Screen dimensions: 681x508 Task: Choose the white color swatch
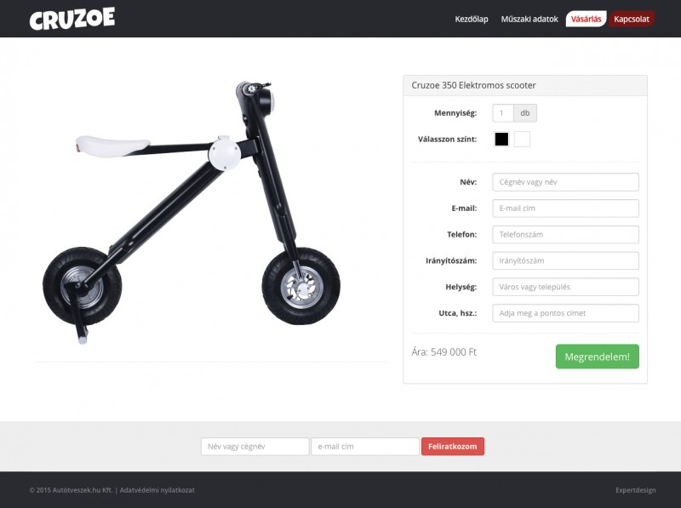pyautogui.click(x=522, y=140)
